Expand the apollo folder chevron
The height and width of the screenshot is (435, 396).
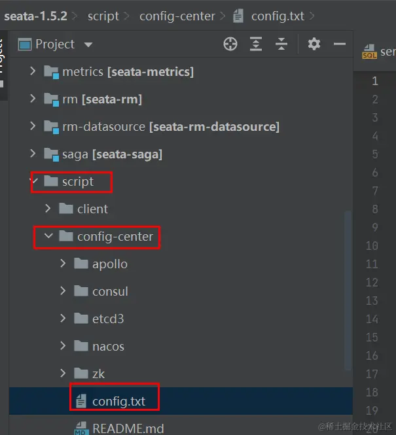[63, 263]
